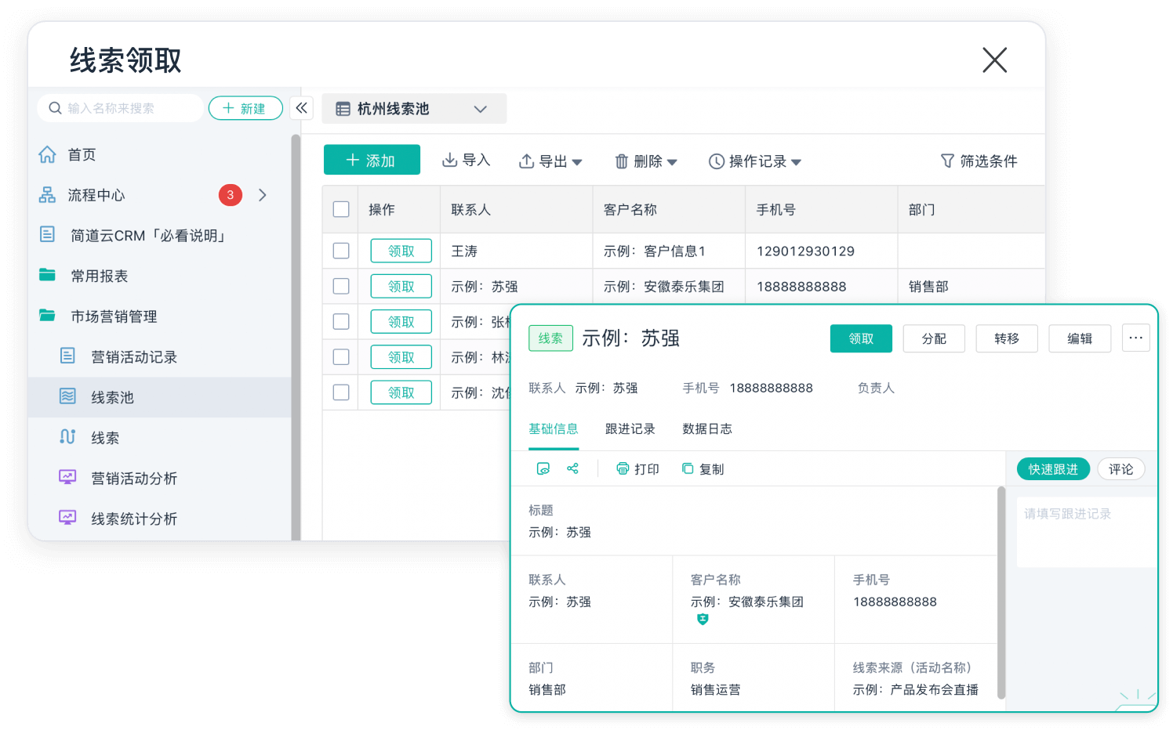The image size is (1173, 730).
Task: Click the home icon beside 首页
Action: click(x=48, y=154)
